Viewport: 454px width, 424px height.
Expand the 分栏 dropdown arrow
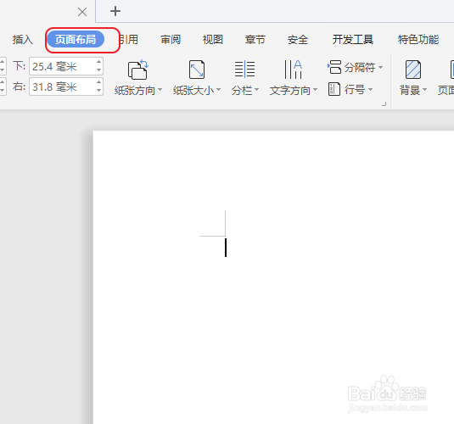(x=256, y=90)
